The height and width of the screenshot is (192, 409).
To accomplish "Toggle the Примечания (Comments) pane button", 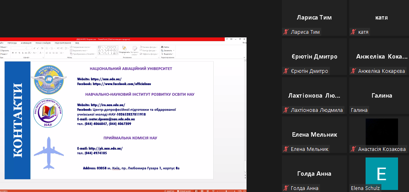I will coord(182,190).
